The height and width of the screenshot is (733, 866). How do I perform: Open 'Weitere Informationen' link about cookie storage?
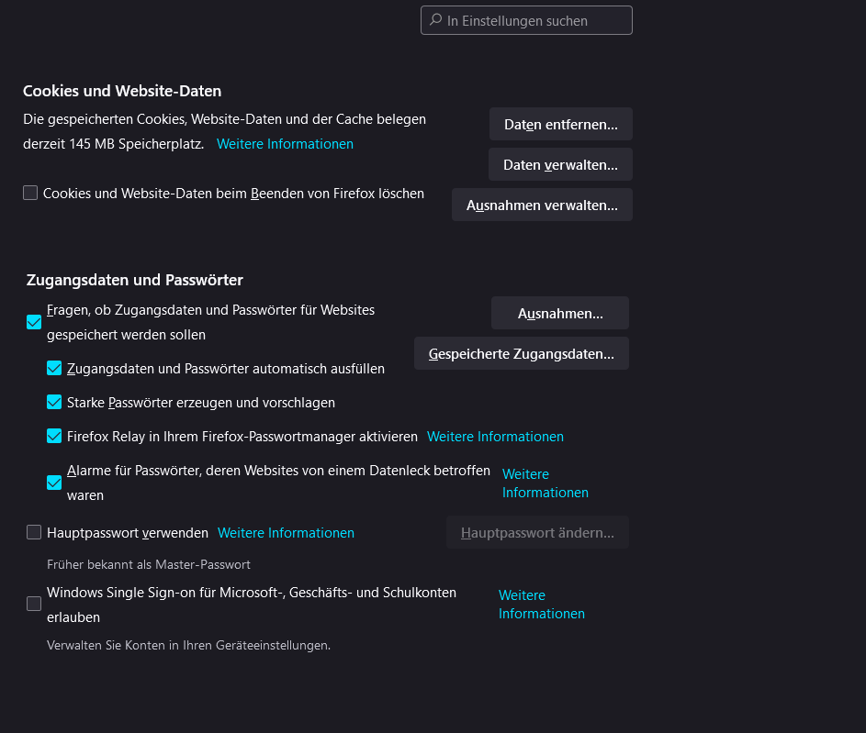285,144
